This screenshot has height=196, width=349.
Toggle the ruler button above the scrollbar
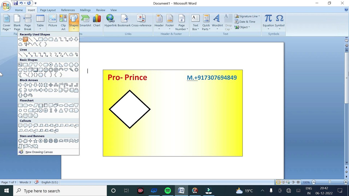pos(347,40)
